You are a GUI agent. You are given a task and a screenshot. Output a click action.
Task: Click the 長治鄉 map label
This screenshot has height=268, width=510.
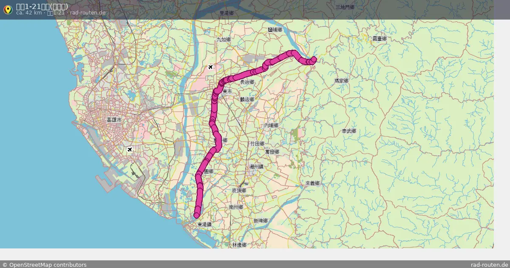tap(247, 82)
